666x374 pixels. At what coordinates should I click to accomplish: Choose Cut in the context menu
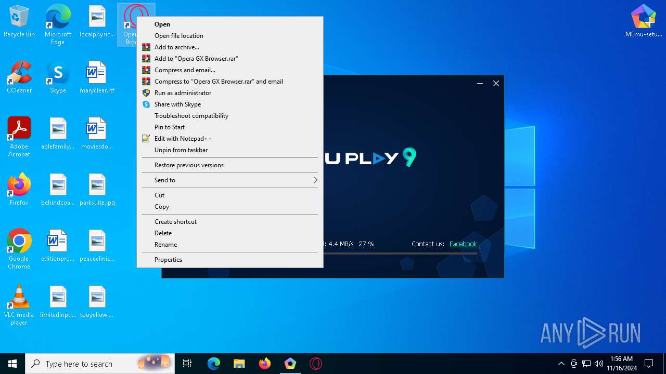tap(229, 195)
